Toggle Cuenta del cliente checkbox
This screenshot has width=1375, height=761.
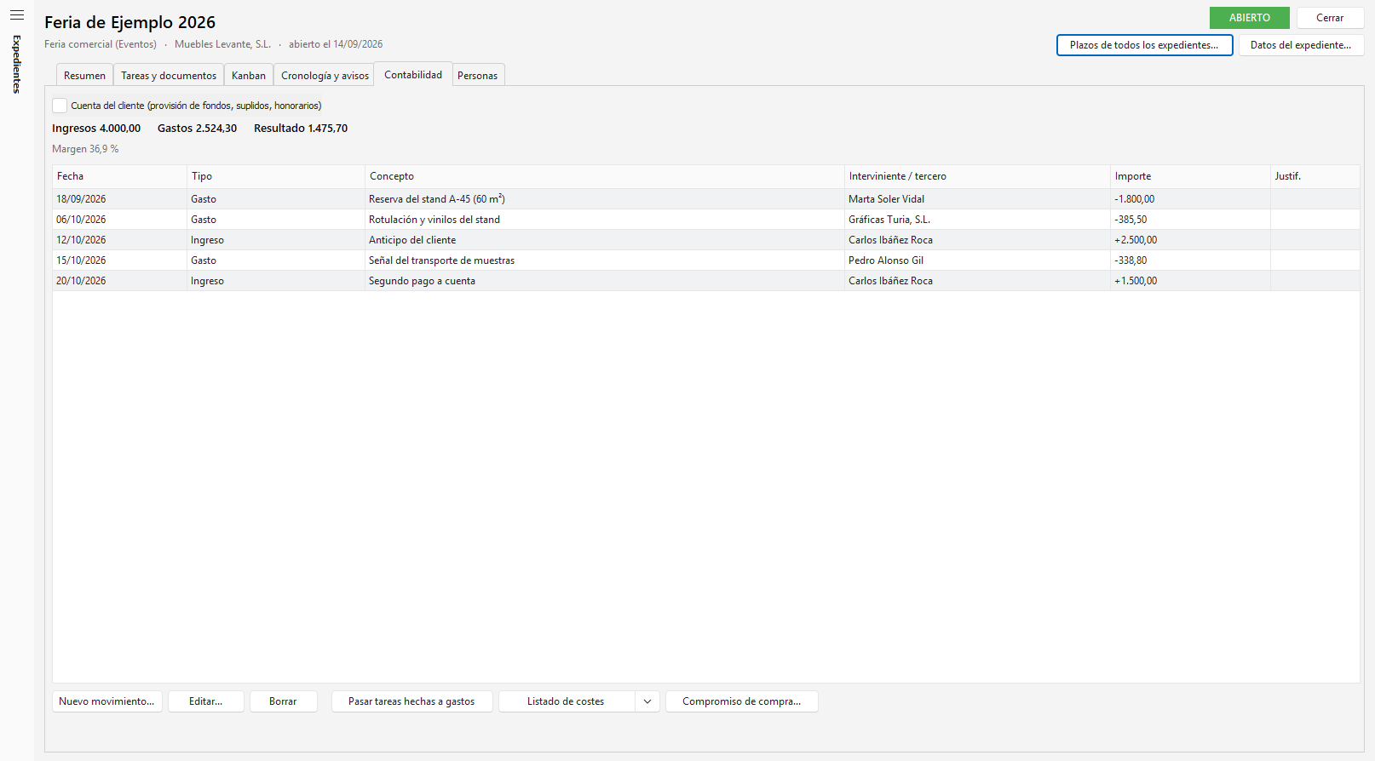(x=60, y=106)
